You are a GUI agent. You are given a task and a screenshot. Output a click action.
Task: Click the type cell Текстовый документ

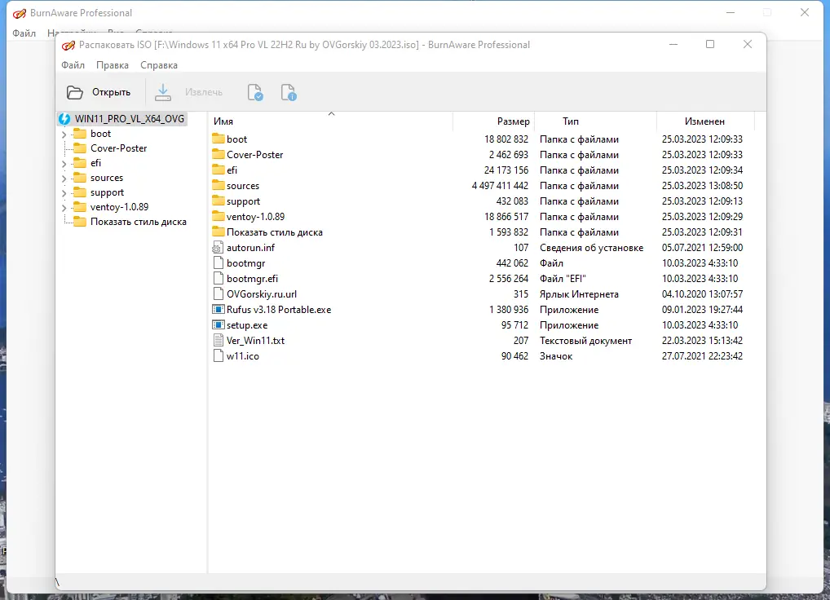[x=585, y=340]
